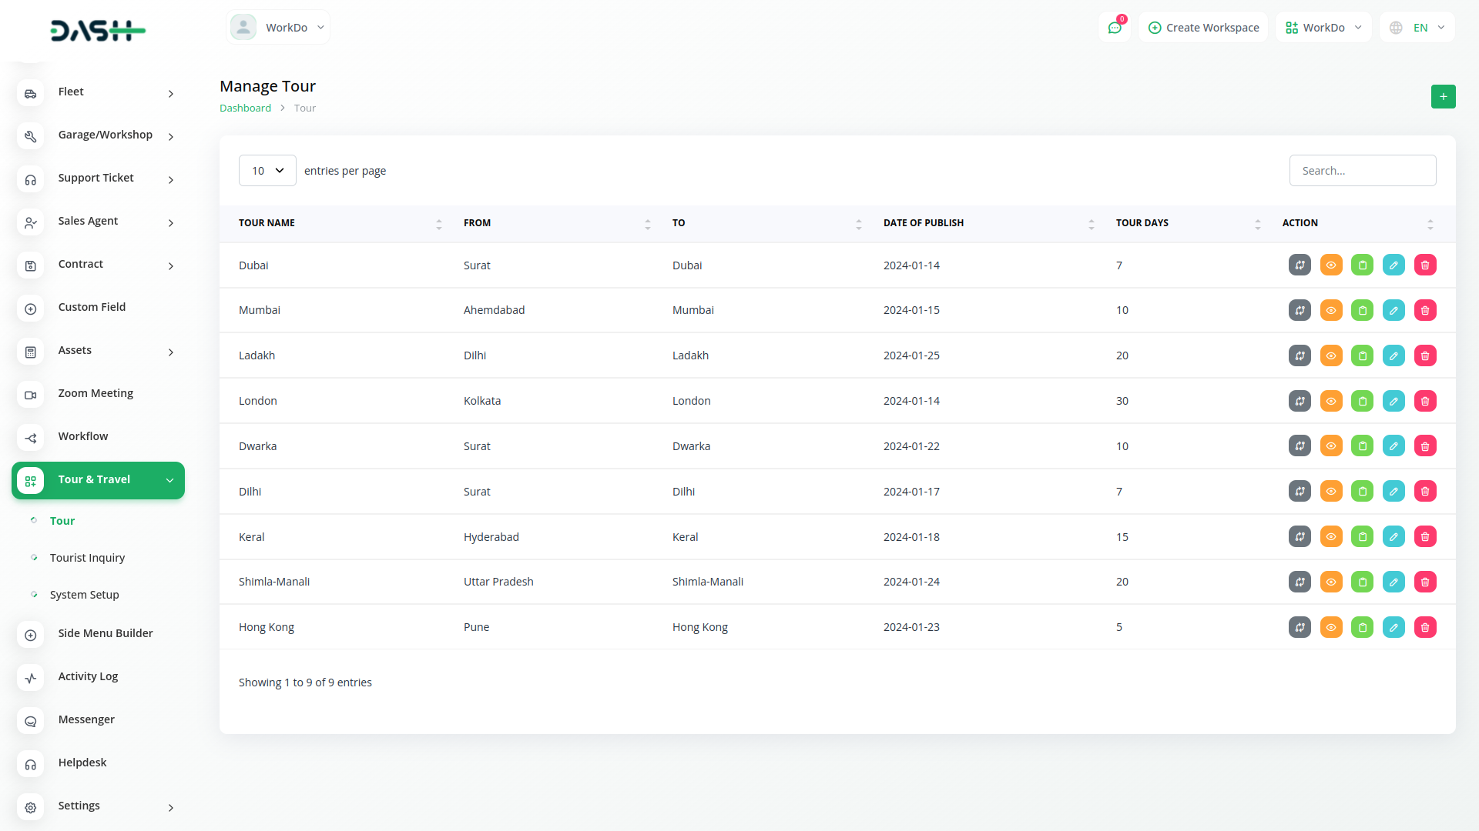This screenshot has width=1479, height=831.
Task: View the Dwarka tour with eye icon
Action: point(1330,446)
